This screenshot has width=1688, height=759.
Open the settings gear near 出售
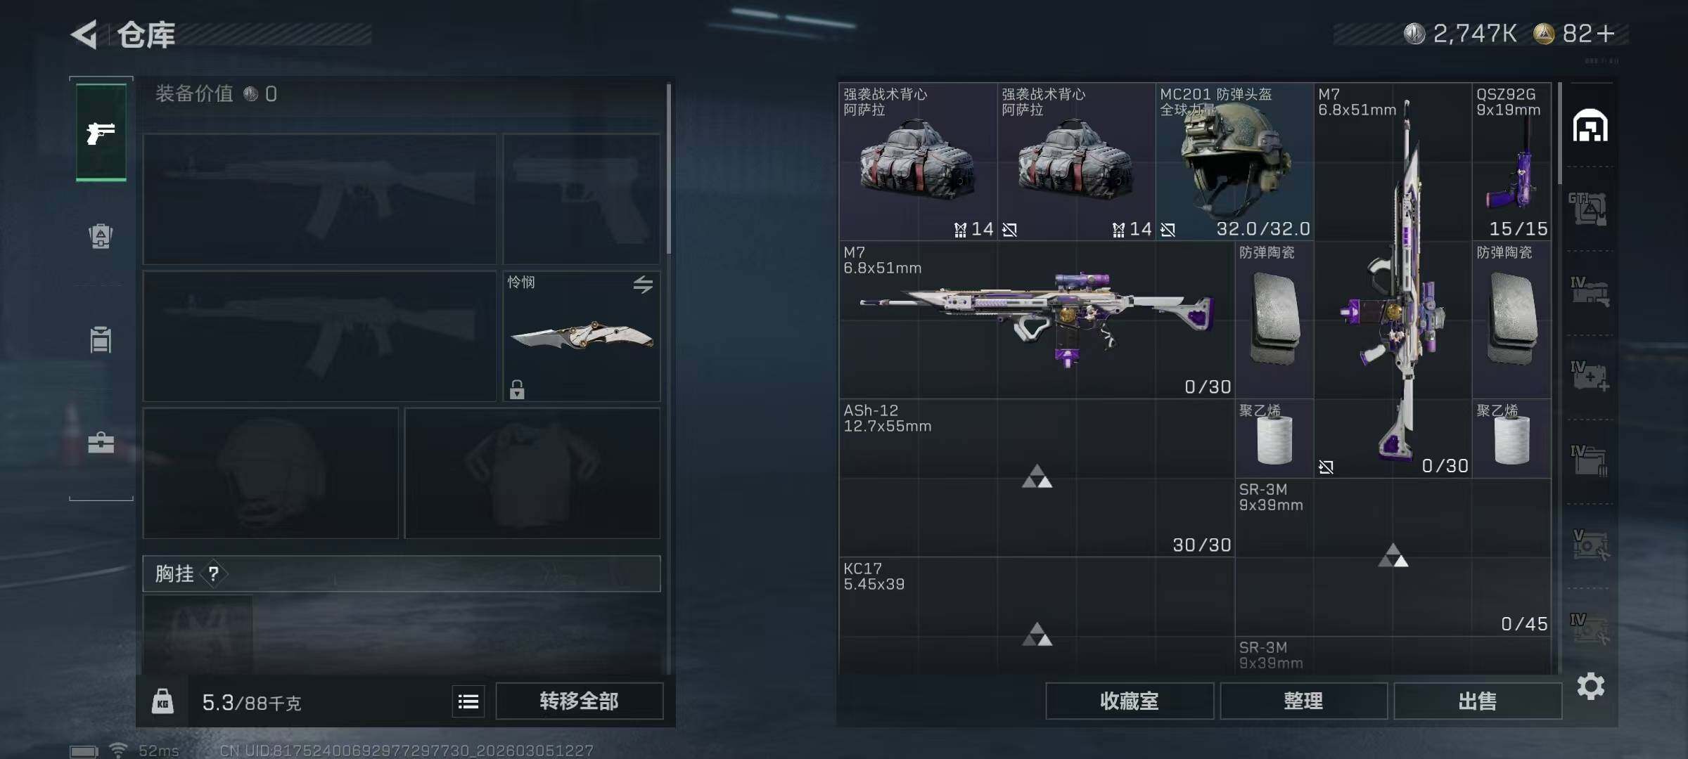1591,686
